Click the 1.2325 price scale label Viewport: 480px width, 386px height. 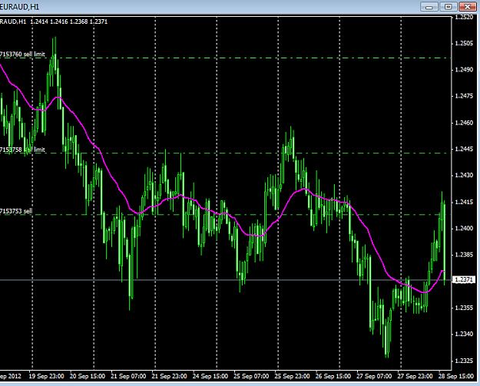point(464,361)
